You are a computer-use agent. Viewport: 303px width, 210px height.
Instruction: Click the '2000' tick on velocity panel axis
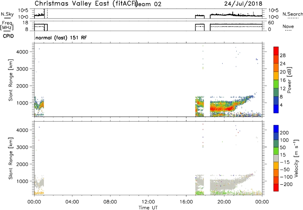23,164
